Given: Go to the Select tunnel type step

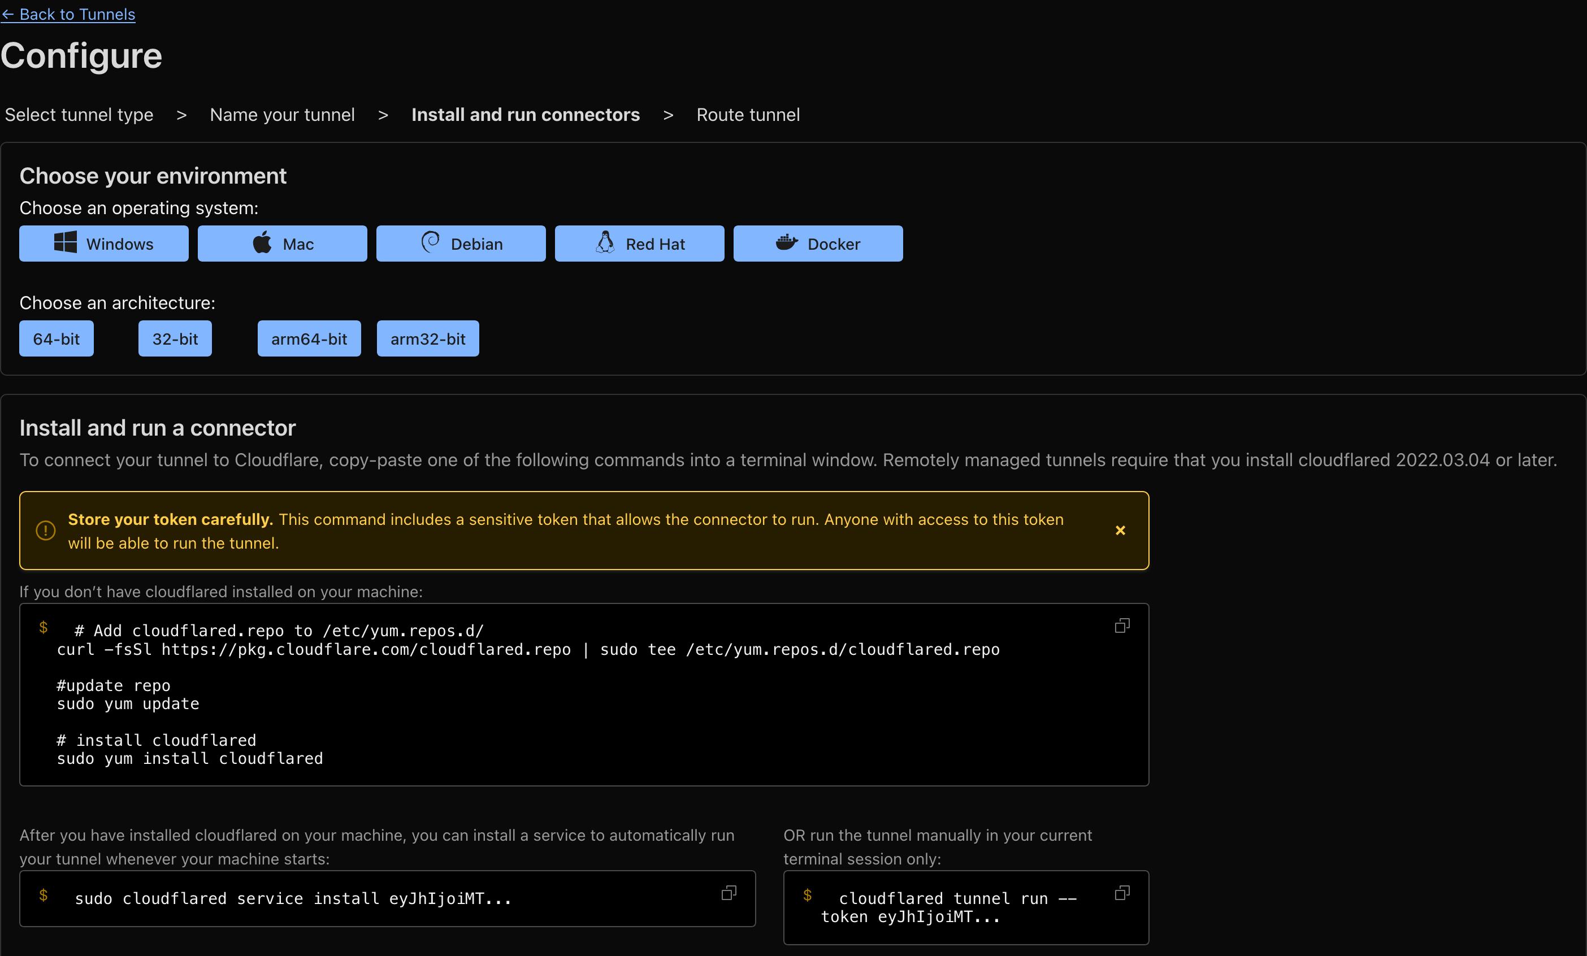Looking at the screenshot, I should 79,115.
